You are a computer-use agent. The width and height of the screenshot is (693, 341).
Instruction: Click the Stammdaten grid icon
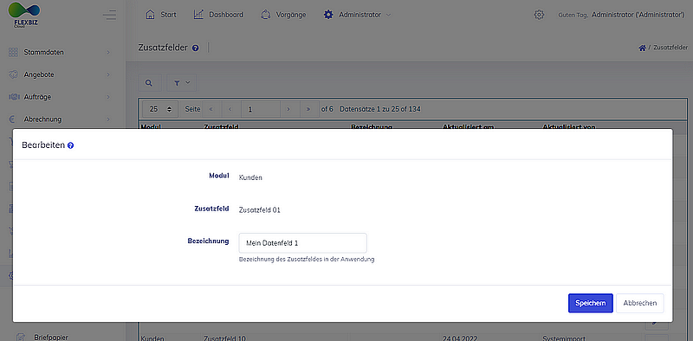[x=13, y=52]
